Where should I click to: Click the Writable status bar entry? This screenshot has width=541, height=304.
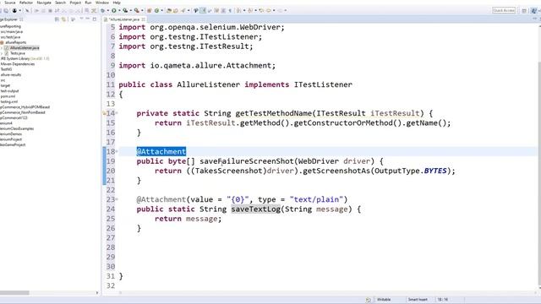[384, 300]
